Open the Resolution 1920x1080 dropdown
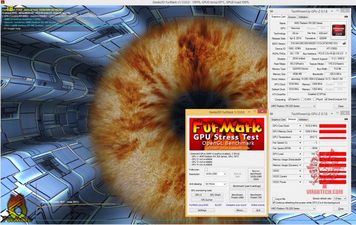This screenshot has width=356, height=225. [215, 174]
